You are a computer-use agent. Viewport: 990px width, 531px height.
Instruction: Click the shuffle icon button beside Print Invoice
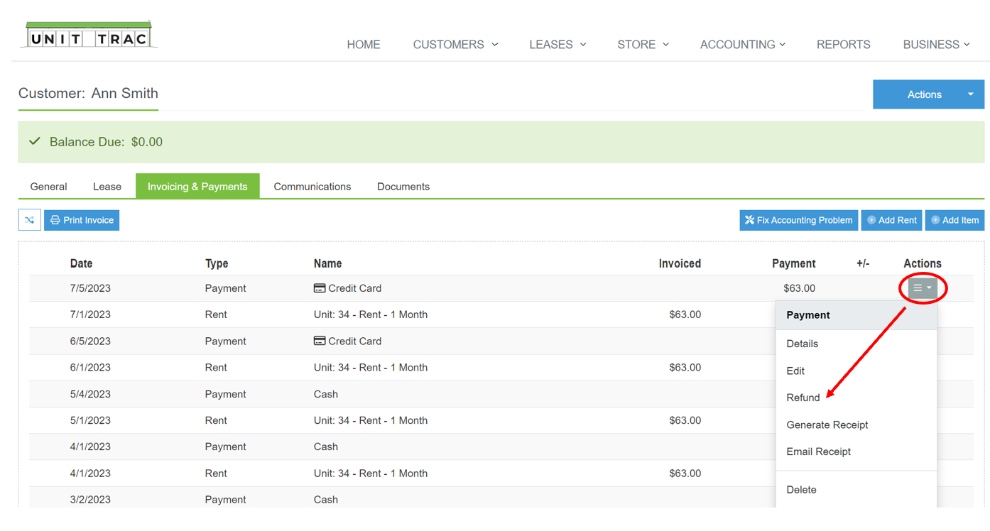click(30, 220)
